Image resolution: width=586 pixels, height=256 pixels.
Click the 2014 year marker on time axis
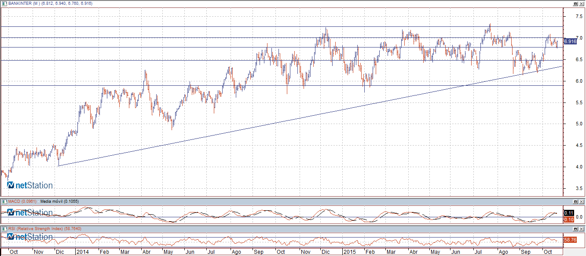(82, 252)
